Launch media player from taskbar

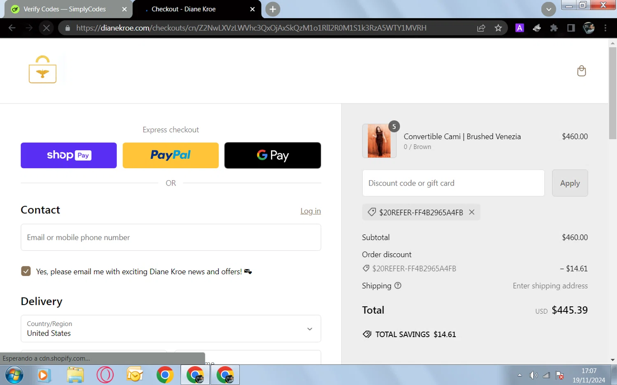pyautogui.click(x=44, y=375)
